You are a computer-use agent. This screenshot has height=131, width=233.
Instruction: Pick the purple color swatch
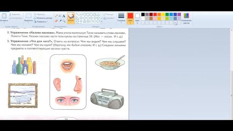(x=179, y=15)
